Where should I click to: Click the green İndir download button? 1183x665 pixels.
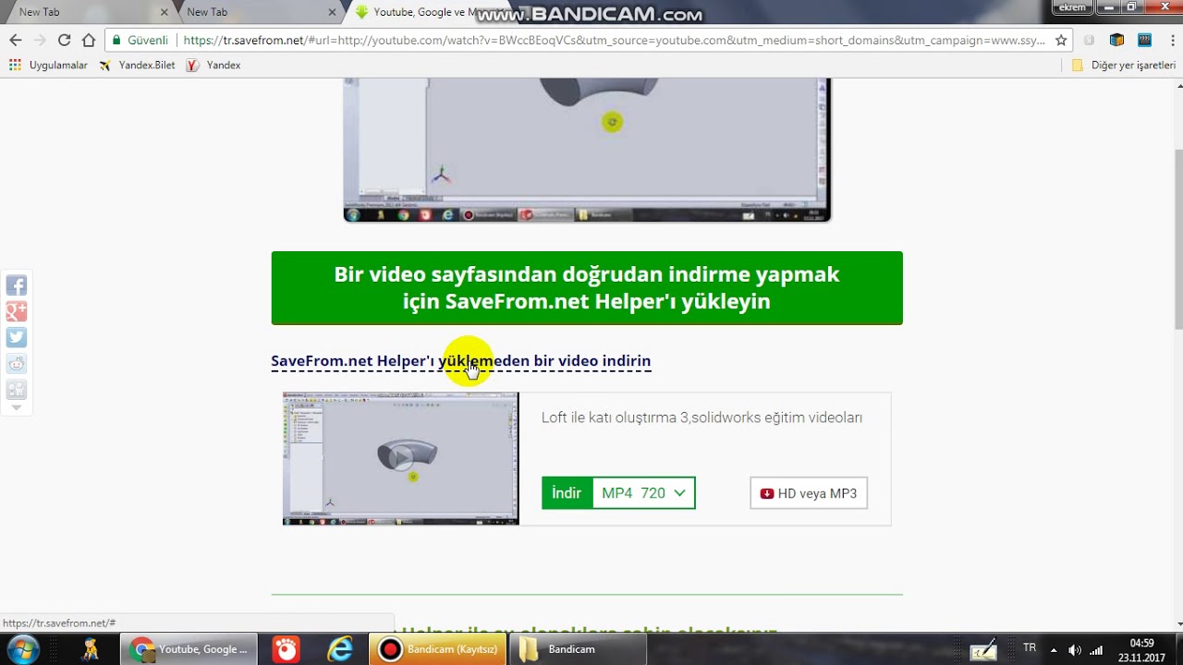coord(567,493)
